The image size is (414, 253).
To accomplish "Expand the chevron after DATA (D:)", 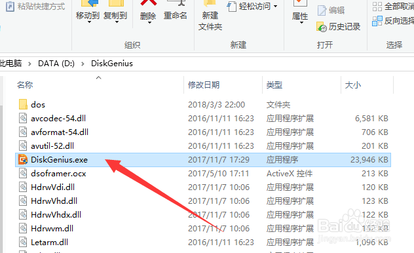I will pyautogui.click(x=83, y=64).
